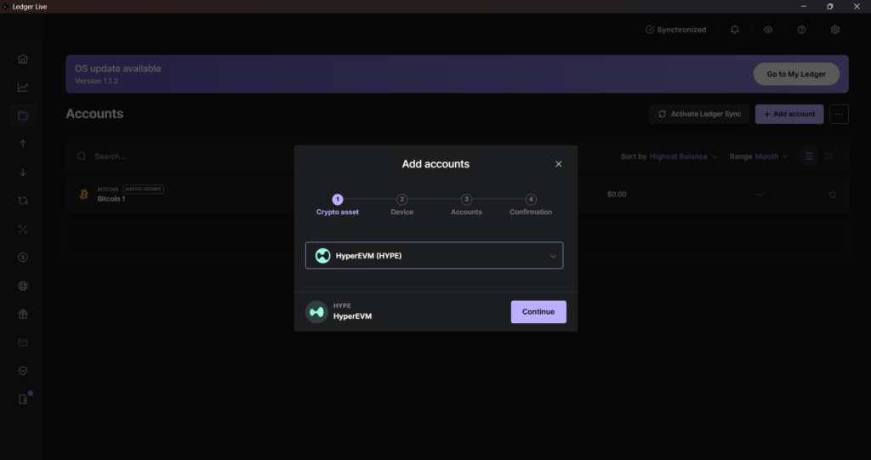The height and width of the screenshot is (460, 871).
Task: Open the Portfolio home icon in sidebar
Action: click(23, 59)
